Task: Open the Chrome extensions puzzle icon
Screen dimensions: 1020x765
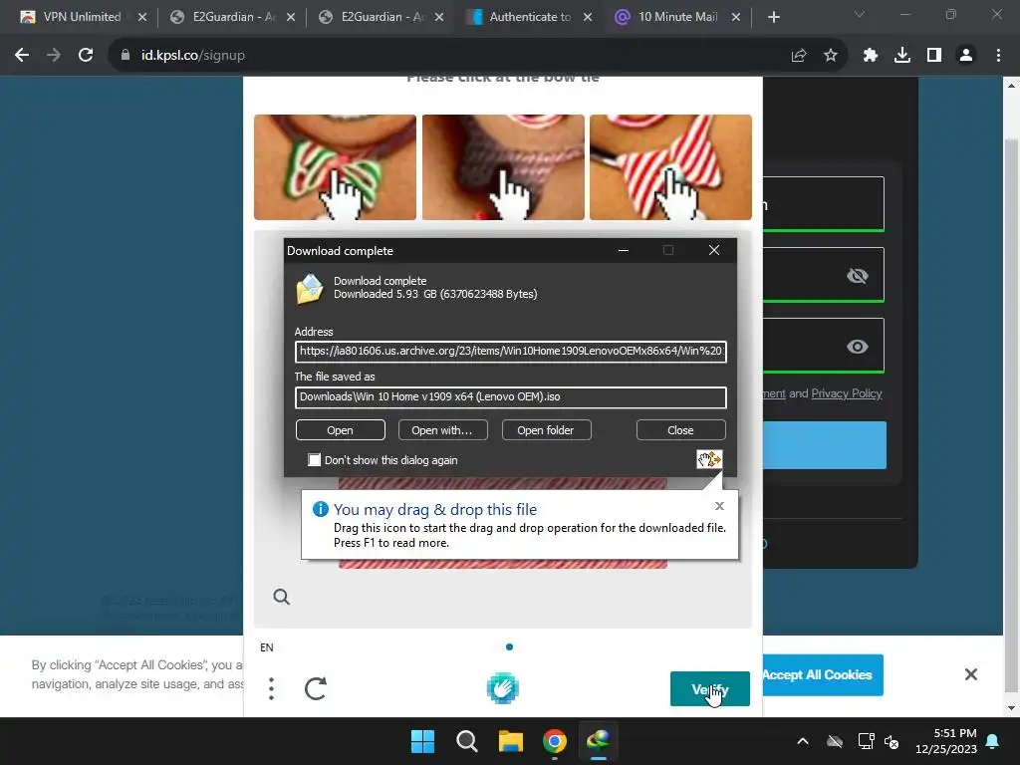Action: [871, 56]
